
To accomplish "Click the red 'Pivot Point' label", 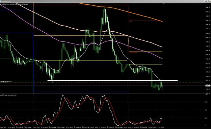I will tap(133, 53).
